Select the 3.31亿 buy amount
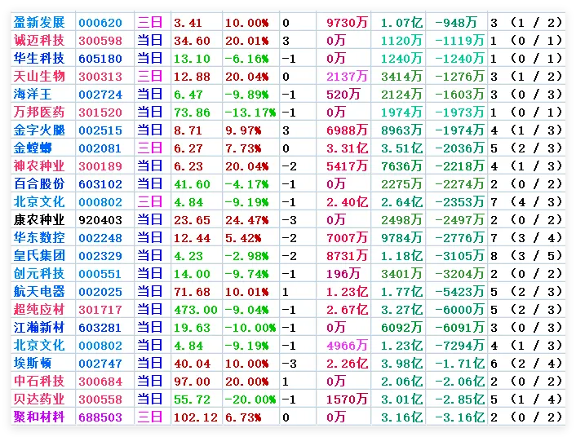This screenshot has height=437, width=576. [347, 148]
